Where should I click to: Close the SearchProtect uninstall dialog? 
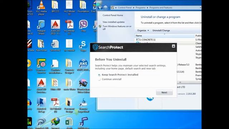pos(173,46)
